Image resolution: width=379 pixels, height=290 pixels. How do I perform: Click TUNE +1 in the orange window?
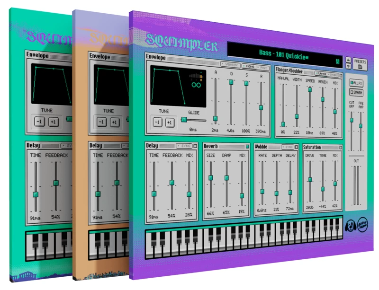tap(115, 122)
